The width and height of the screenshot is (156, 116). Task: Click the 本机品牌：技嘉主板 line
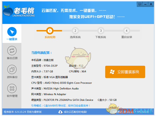(42, 60)
